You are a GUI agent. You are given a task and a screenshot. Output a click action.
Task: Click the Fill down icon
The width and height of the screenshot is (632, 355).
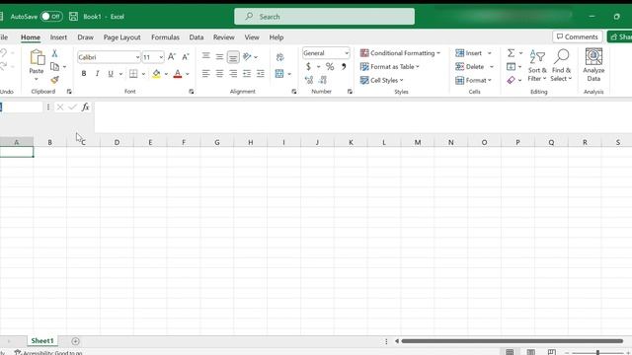coord(511,67)
